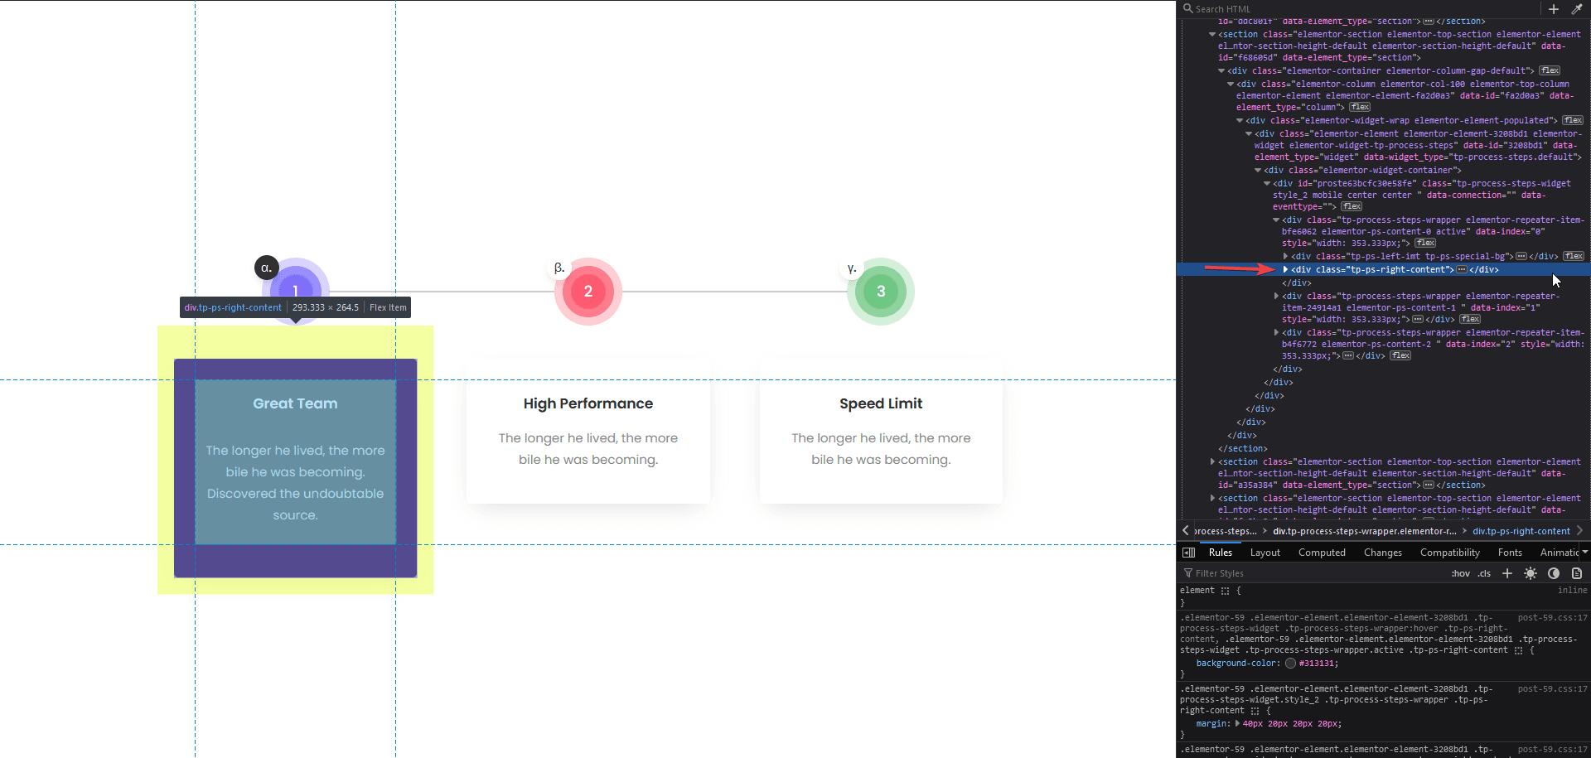1591x758 pixels.
Task: Open the overflow tabs dropdown after Animations
Action: click(1584, 553)
